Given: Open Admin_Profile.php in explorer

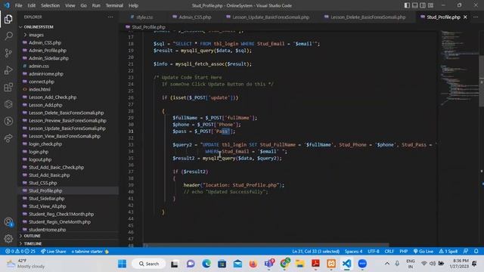Looking at the screenshot, I should click(48, 51).
